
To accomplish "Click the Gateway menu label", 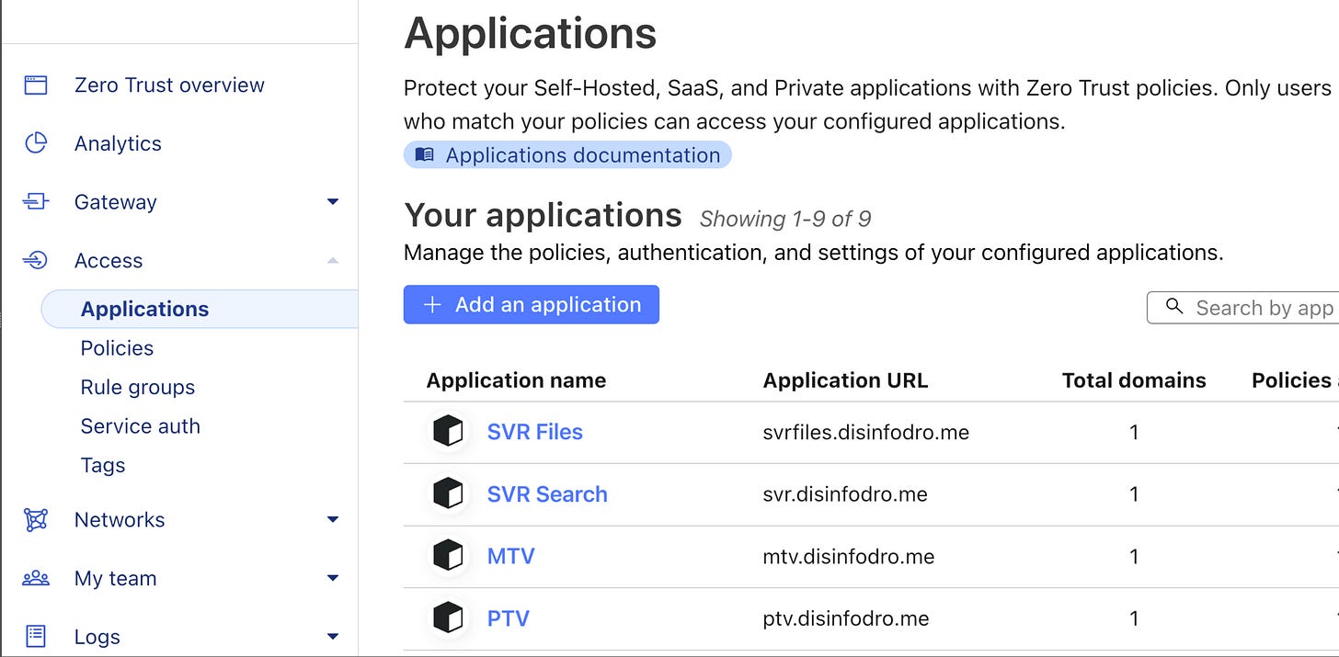I will (116, 202).
